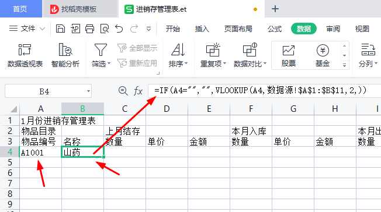Expand the 分列 dropdown arrow
The width and height of the screenshot is (381, 212).
pos(376,63)
